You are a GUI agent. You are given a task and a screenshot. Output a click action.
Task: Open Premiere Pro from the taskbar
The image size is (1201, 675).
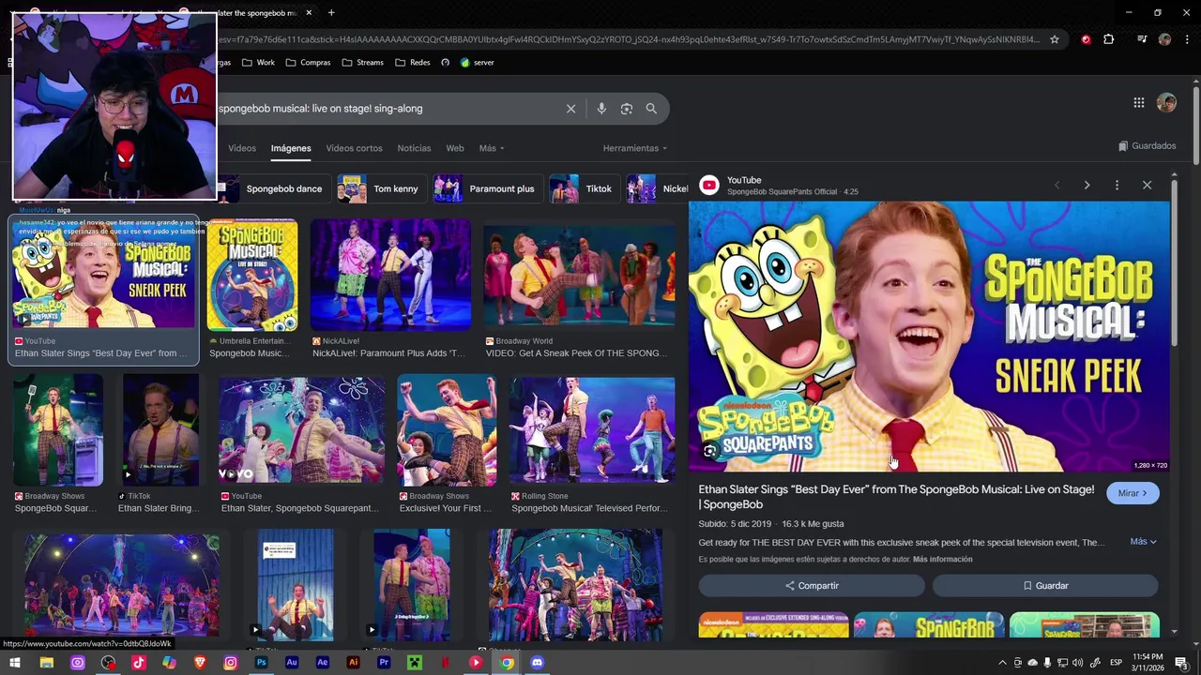point(384,663)
